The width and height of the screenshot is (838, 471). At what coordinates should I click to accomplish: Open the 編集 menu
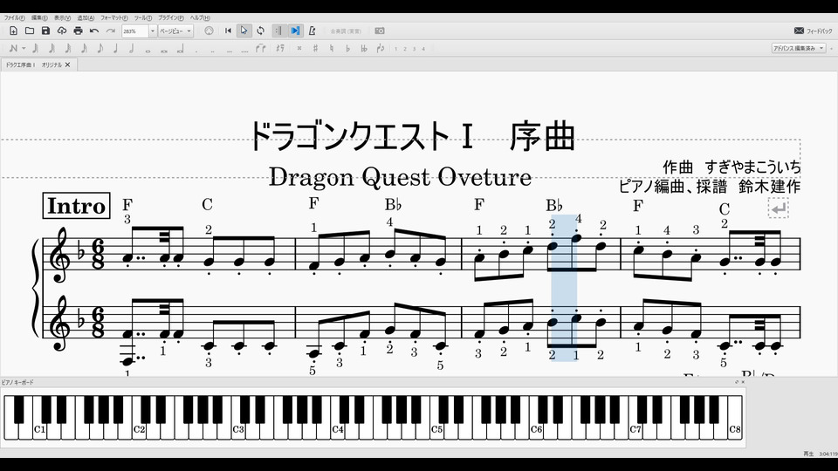tap(39, 17)
